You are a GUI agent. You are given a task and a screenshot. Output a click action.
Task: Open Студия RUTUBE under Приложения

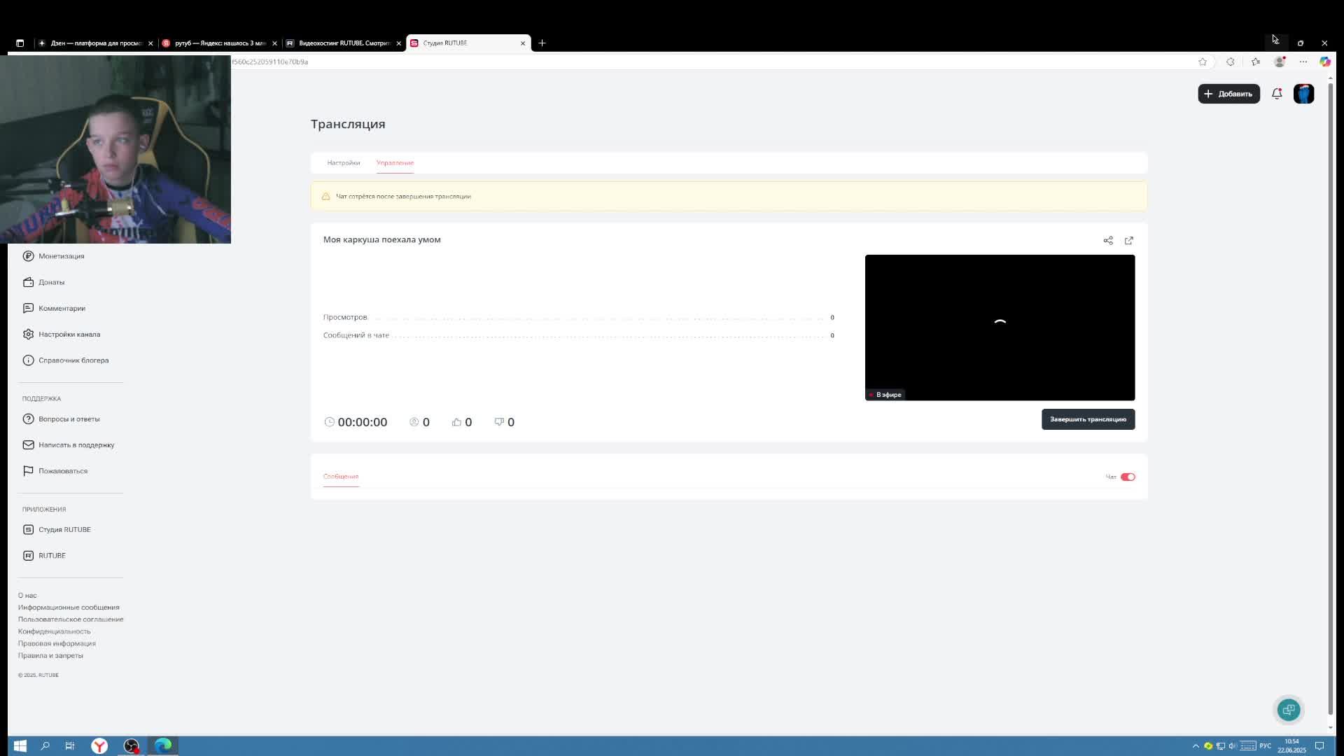64,529
